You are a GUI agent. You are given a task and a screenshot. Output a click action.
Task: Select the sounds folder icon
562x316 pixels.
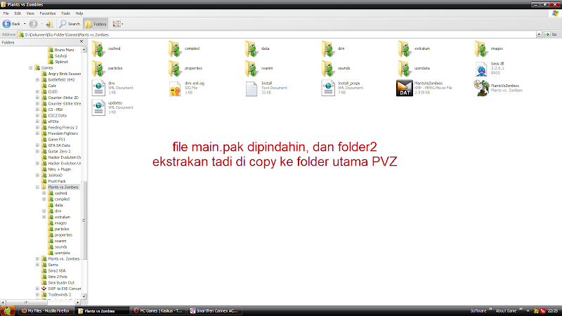[328, 69]
